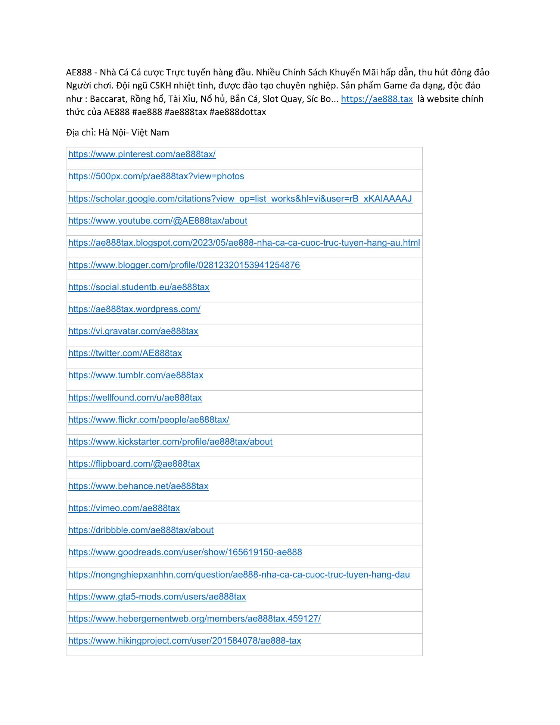Click the Kickstarter profile about link
The image size is (560, 725).
click(x=170, y=442)
